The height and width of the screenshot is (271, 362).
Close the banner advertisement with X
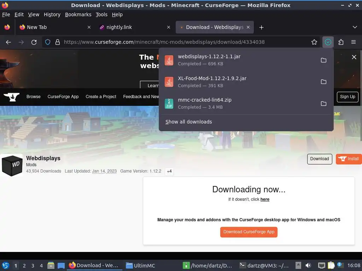(x=354, y=57)
